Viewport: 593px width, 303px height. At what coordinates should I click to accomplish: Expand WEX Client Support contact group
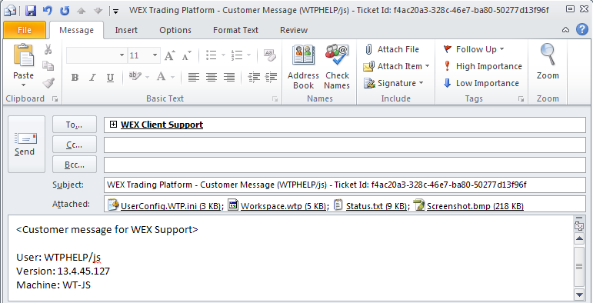(113, 124)
